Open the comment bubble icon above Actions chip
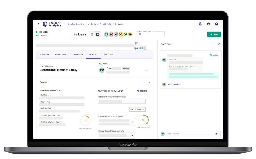 137,43
